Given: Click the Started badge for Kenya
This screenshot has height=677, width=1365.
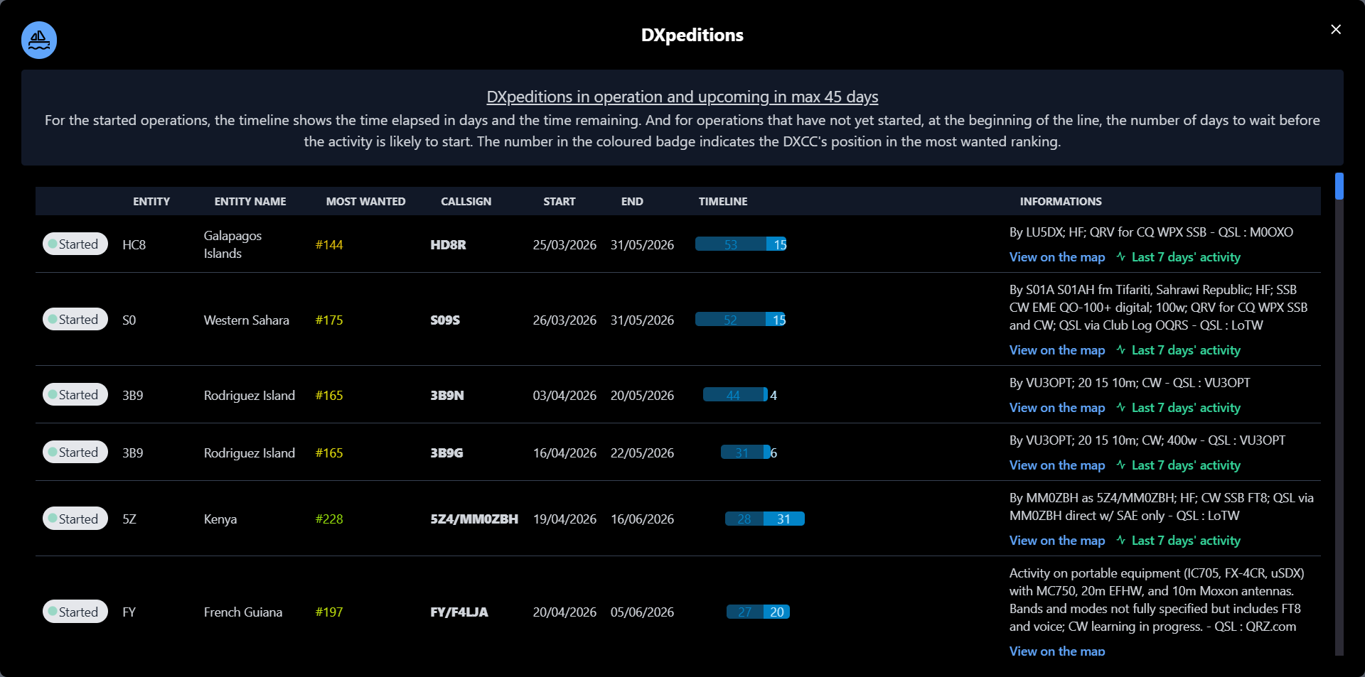Looking at the screenshot, I should pos(75,519).
